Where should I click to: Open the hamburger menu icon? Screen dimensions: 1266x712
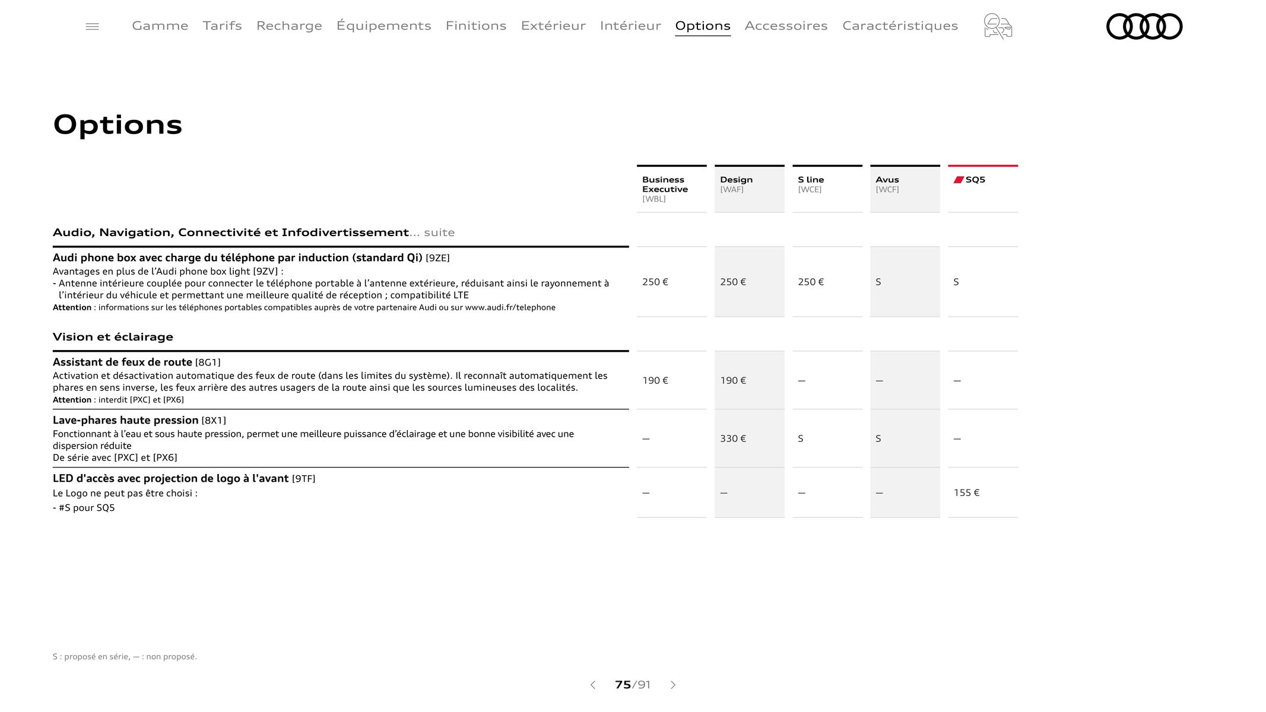92,26
